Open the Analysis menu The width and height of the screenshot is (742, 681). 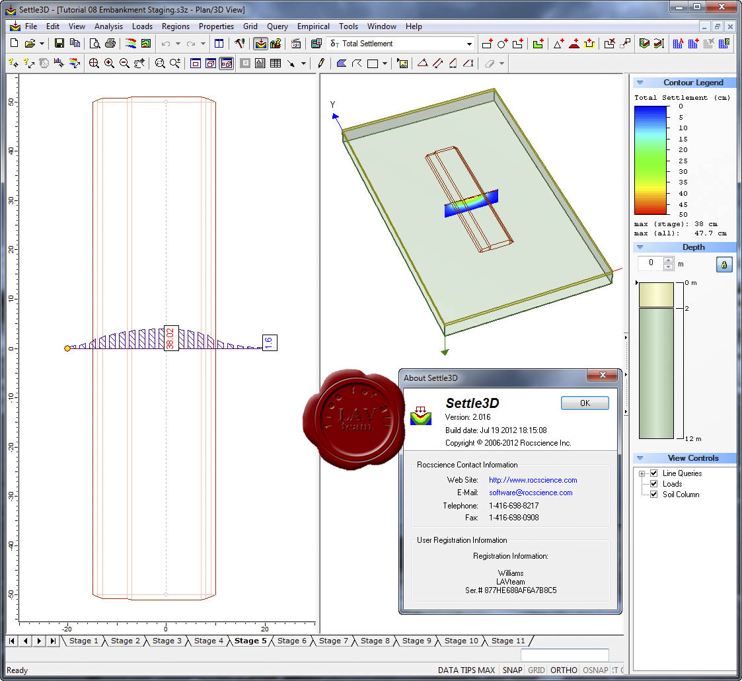[x=108, y=26]
